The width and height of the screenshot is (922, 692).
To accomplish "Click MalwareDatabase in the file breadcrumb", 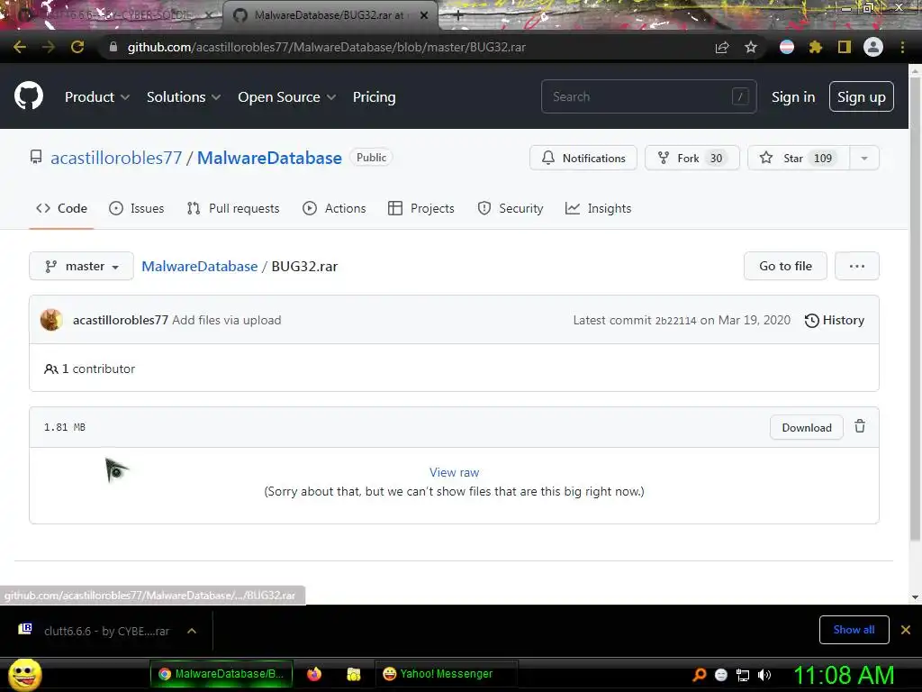I will [x=200, y=266].
